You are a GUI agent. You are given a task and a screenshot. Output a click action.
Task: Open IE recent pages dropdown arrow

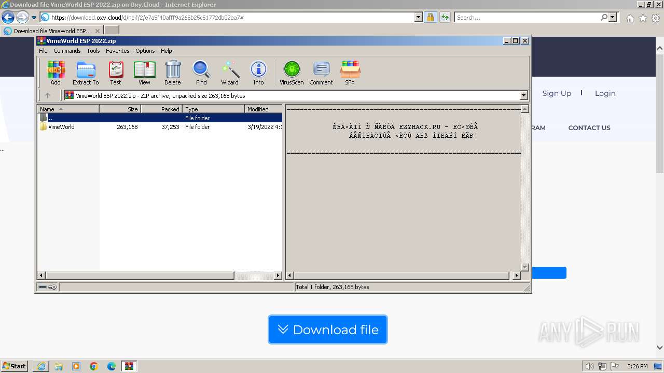pos(34,18)
